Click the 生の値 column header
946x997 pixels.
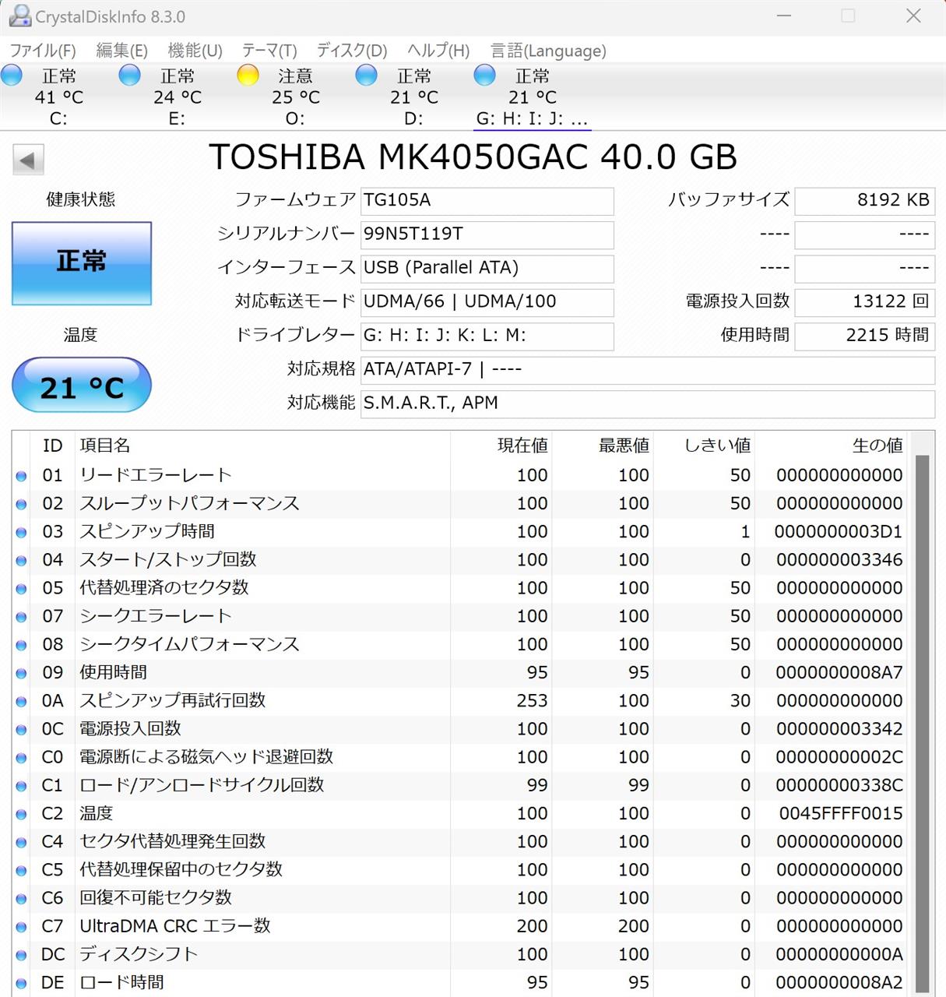(877, 446)
